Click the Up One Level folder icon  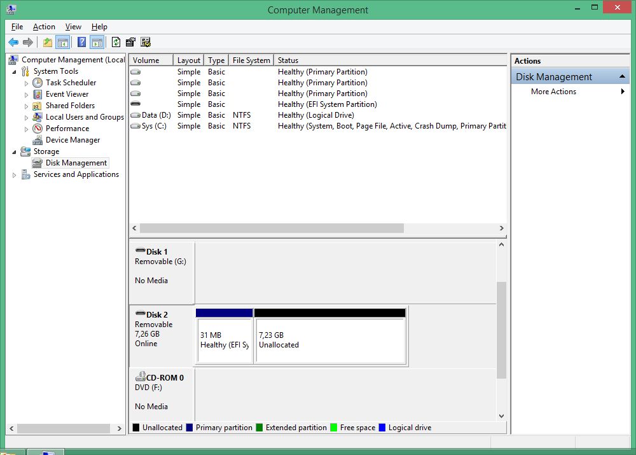click(47, 43)
